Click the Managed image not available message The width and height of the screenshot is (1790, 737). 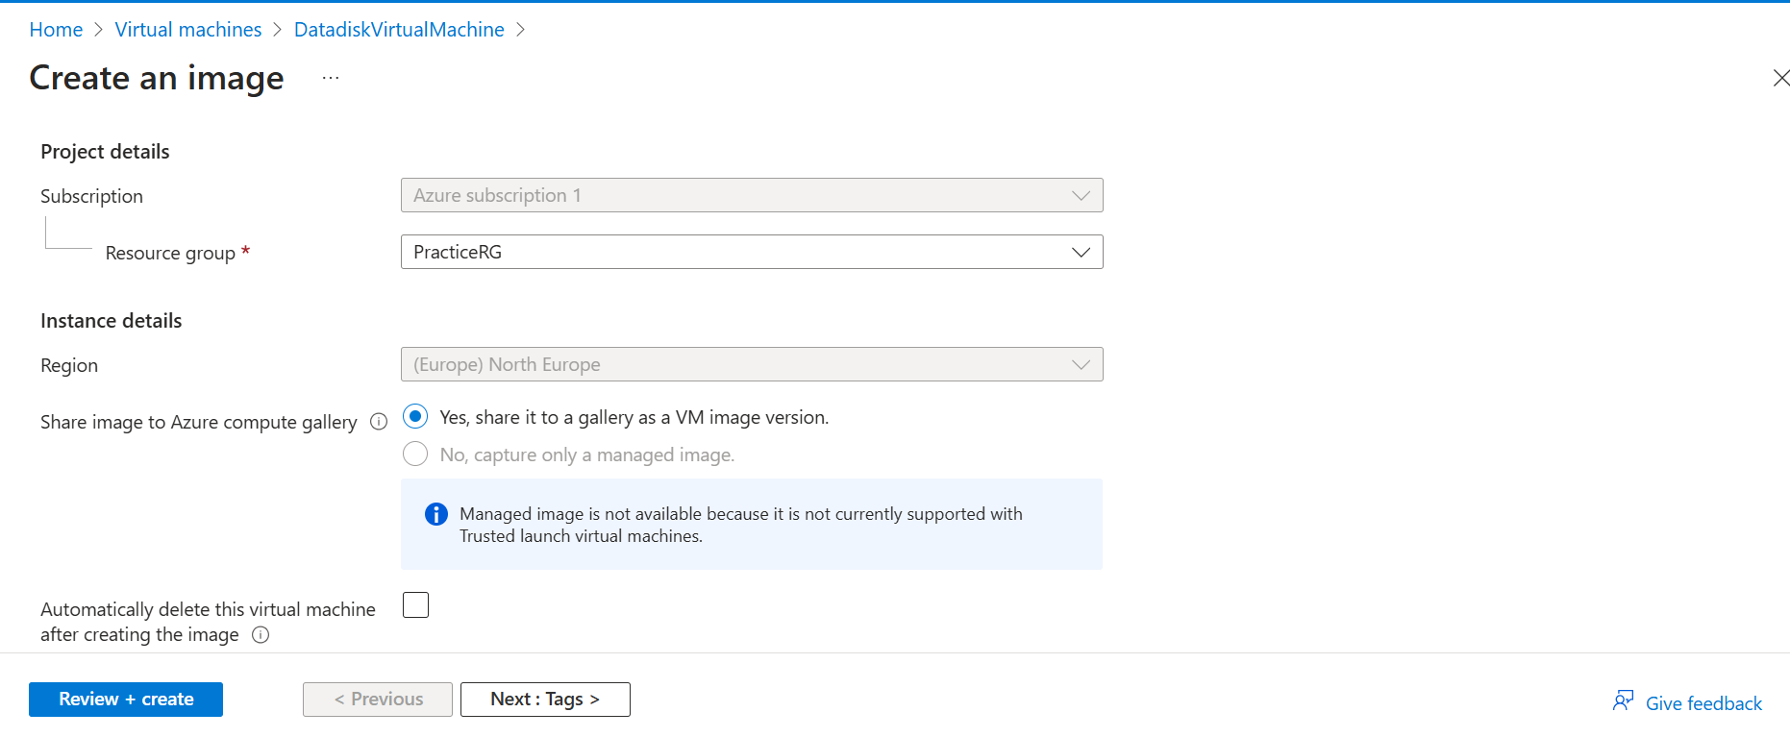[741, 525]
